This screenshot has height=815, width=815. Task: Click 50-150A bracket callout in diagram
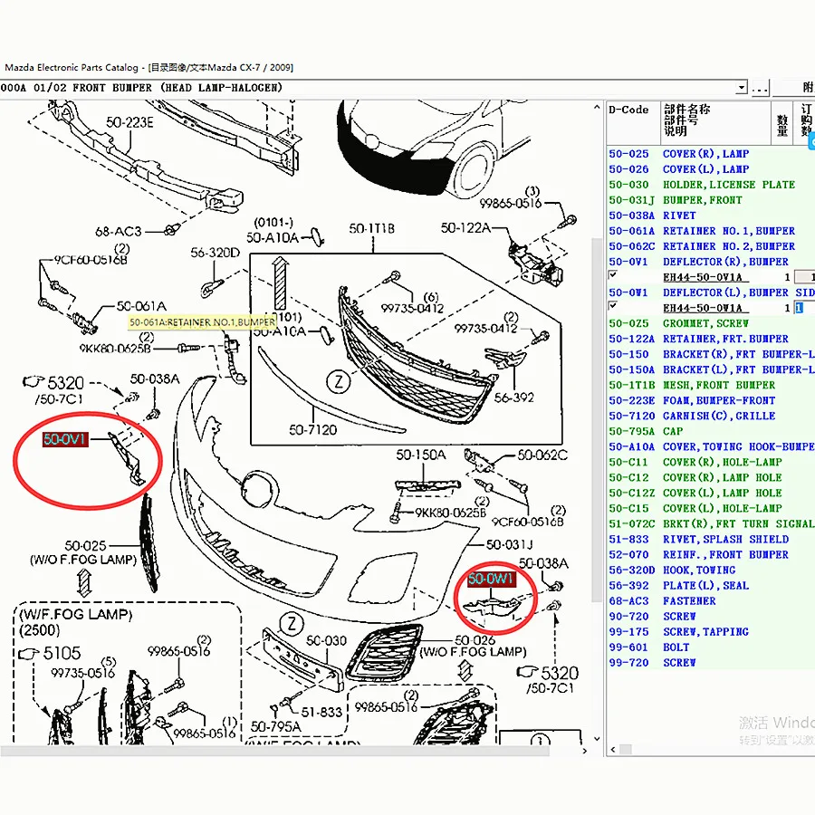421,455
